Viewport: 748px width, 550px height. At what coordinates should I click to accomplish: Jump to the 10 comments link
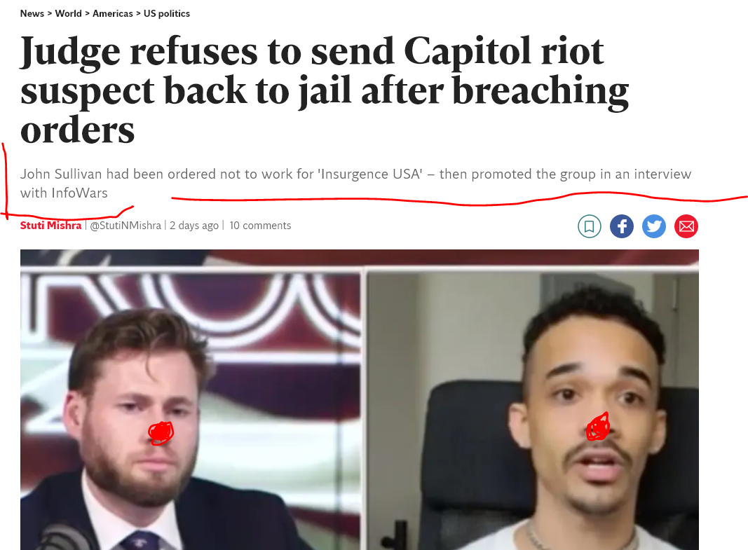260,226
